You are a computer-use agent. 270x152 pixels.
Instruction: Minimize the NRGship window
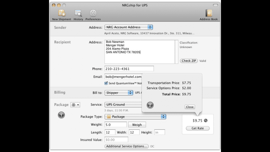coord(59,5)
